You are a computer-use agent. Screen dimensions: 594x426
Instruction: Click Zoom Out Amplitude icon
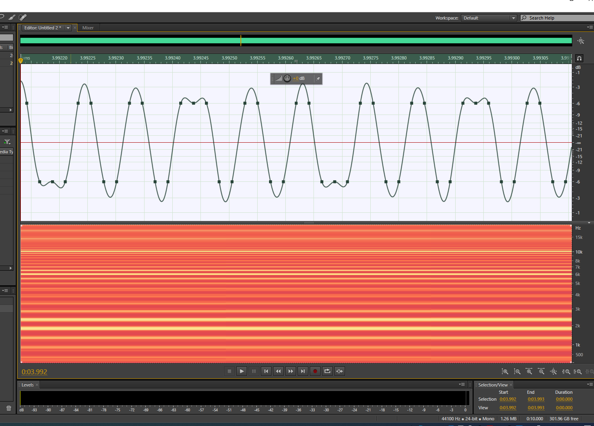click(x=517, y=371)
